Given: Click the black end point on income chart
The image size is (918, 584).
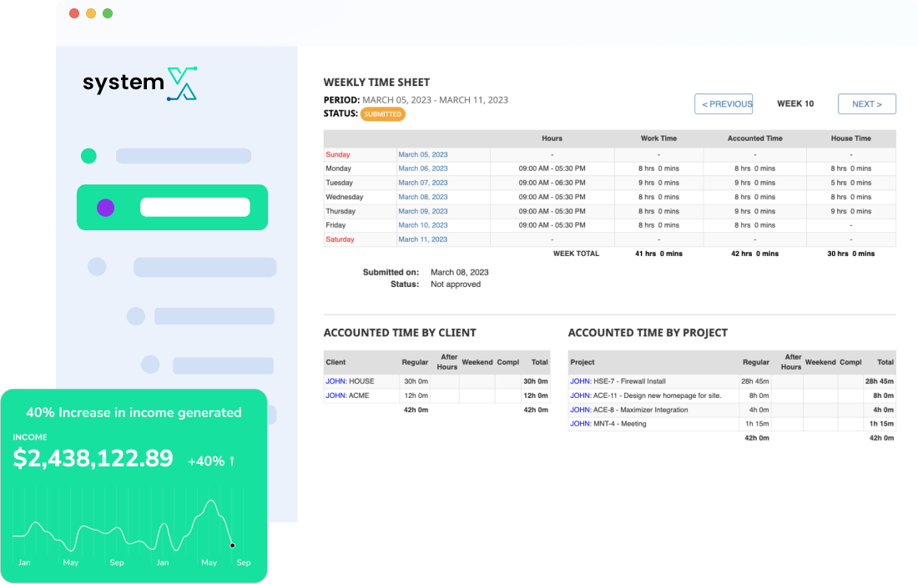Looking at the screenshot, I should coord(233,546).
